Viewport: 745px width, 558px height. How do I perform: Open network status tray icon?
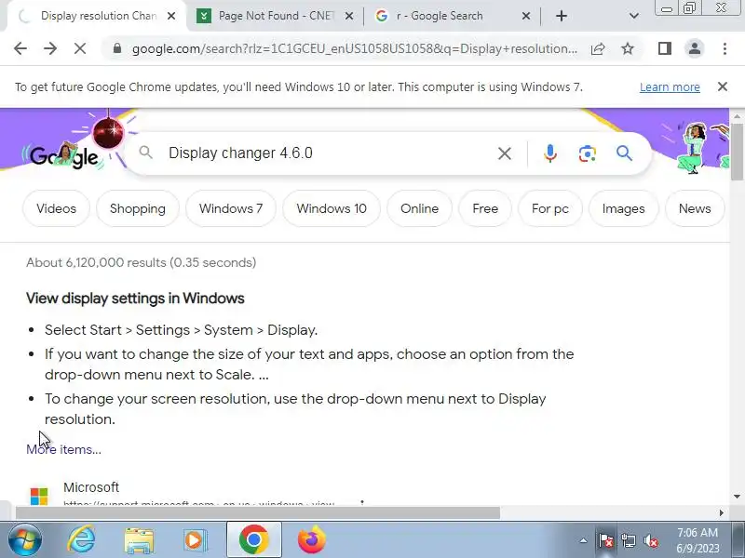[x=628, y=540]
